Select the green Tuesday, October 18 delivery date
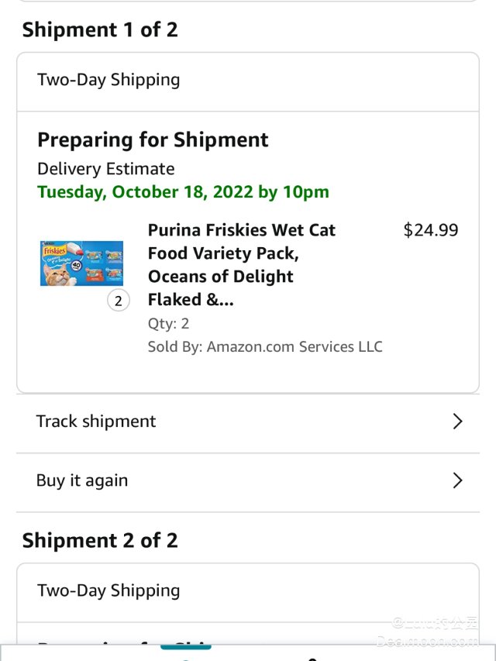This screenshot has height=661, width=496. click(183, 192)
